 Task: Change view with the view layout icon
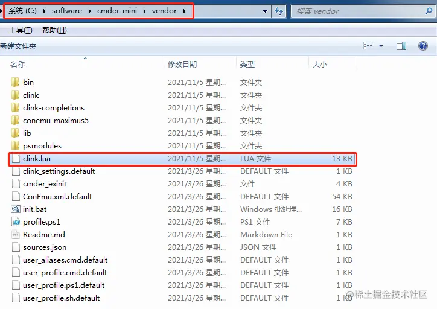point(368,46)
